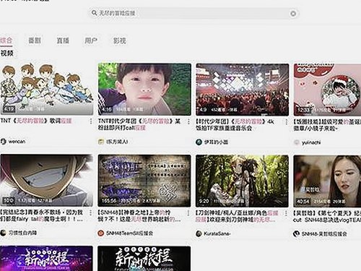Clear the search field with the X icon
361x271 pixels.
pyautogui.click(x=293, y=14)
